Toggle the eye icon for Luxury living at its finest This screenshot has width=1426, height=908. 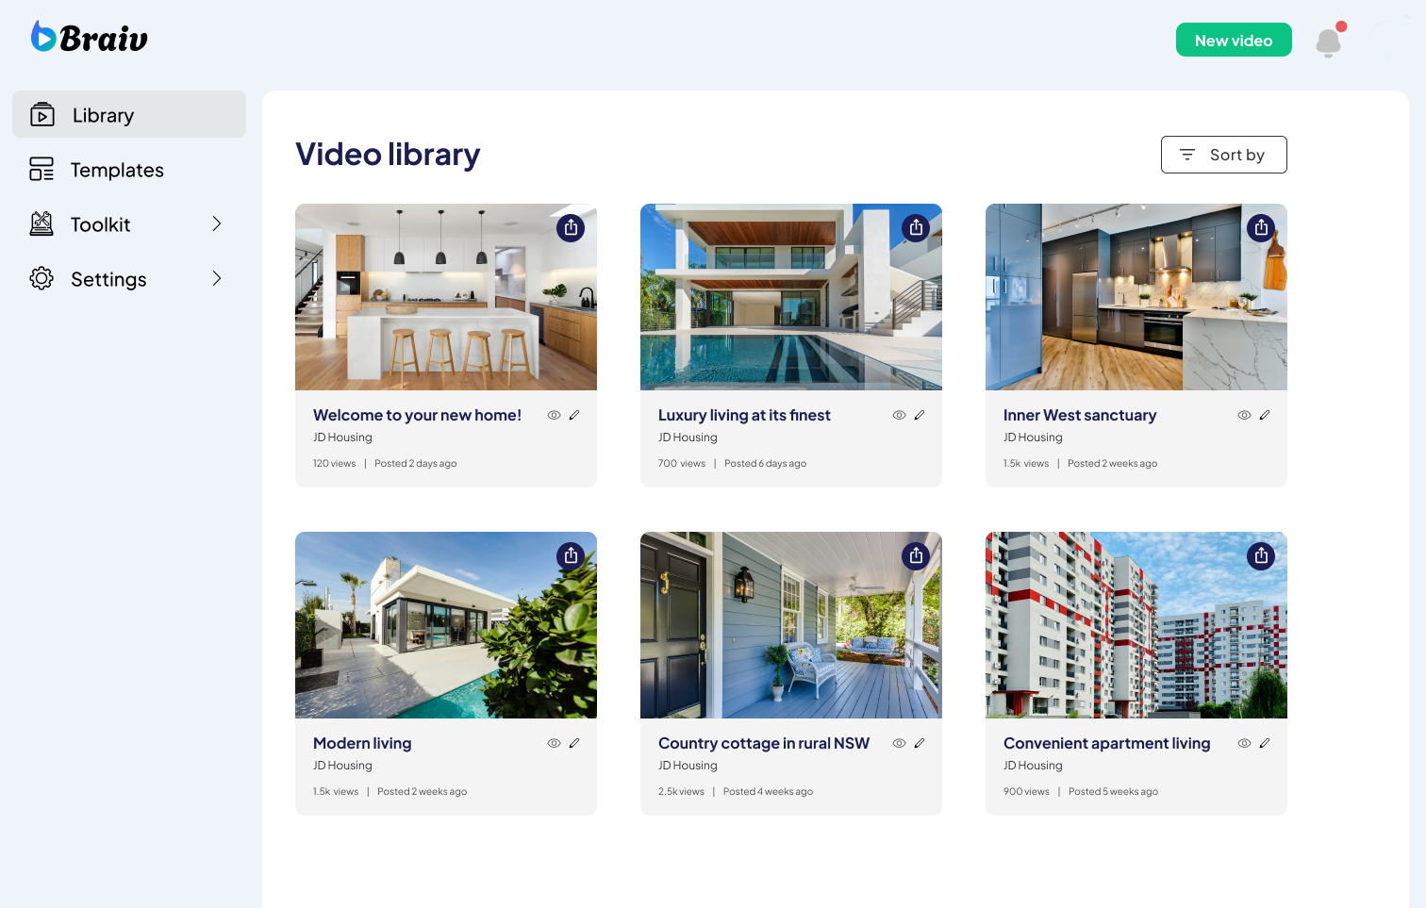pos(899,415)
